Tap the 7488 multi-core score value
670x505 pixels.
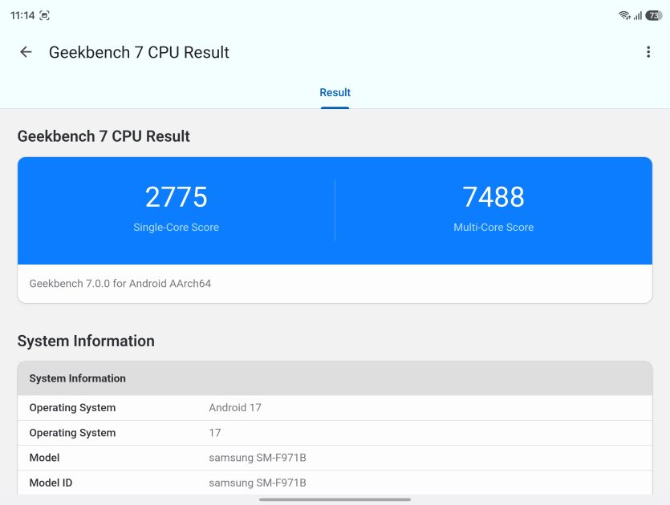[493, 197]
